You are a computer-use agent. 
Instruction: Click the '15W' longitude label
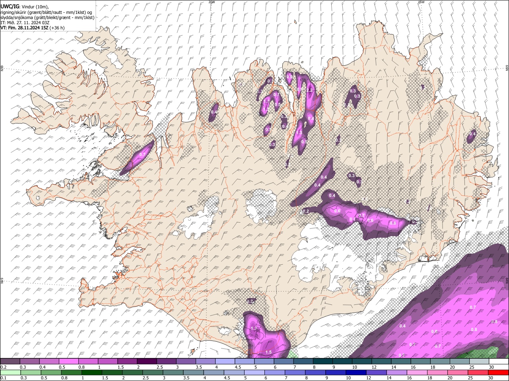pyautogui.click(x=421, y=2)
